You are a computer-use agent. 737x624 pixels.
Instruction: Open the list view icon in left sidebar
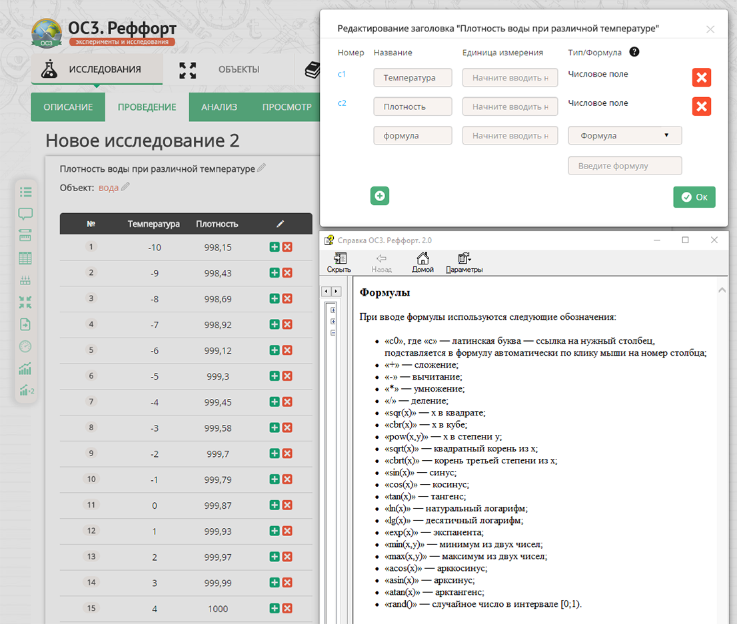[26, 192]
